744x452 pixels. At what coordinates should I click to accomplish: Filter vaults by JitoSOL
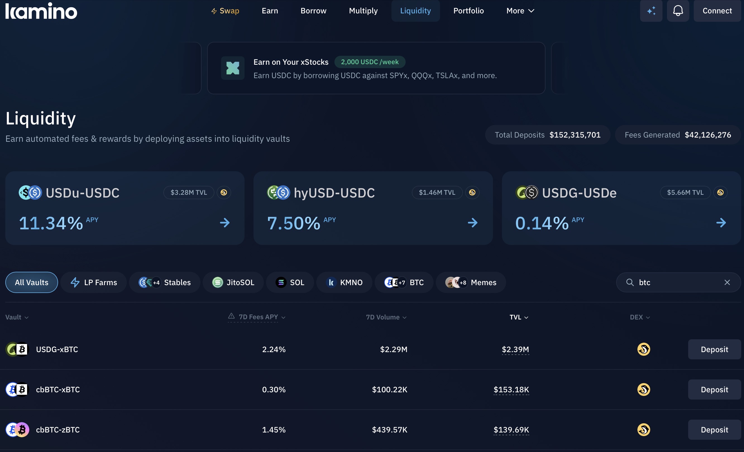233,282
